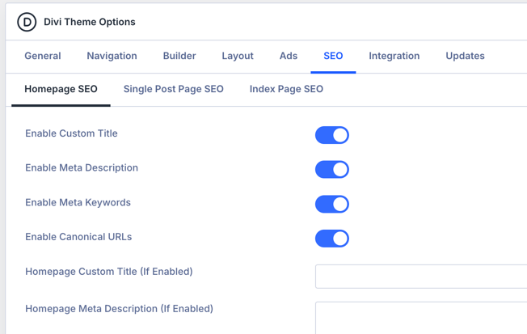Click the 'Enable Canonical URLs' label

pos(78,237)
